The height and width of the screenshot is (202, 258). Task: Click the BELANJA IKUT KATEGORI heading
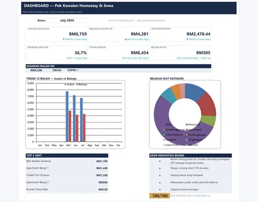[x=167, y=78]
